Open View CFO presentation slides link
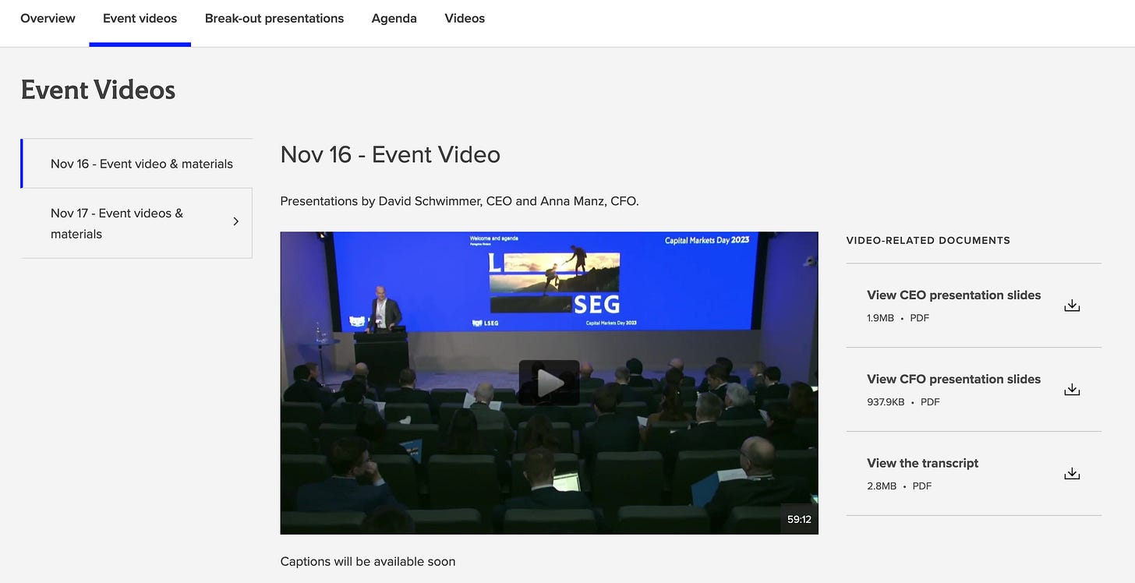This screenshot has width=1135, height=583. click(953, 379)
